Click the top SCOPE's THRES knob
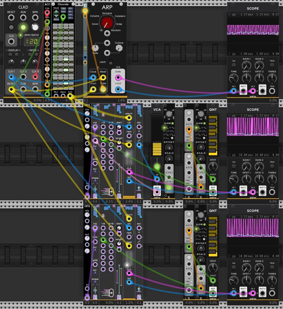Screen dimensions: 283x309 point(272,78)
